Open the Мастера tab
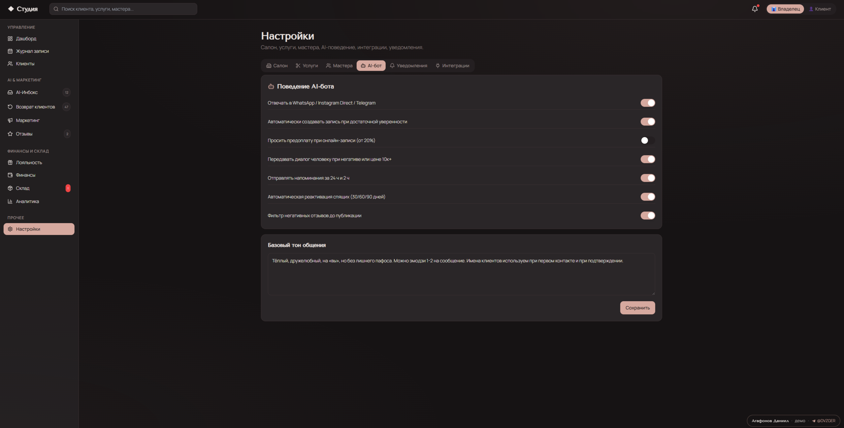The width and height of the screenshot is (844, 428). tap(339, 66)
